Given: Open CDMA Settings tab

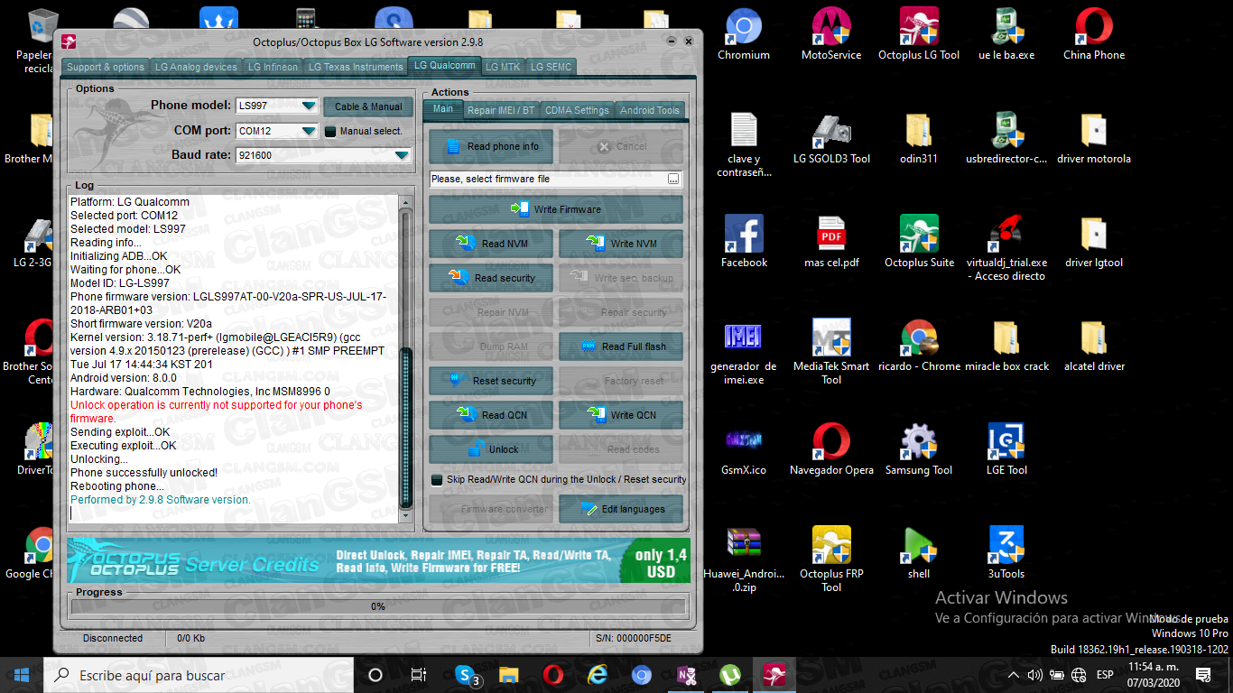Looking at the screenshot, I should [x=577, y=110].
